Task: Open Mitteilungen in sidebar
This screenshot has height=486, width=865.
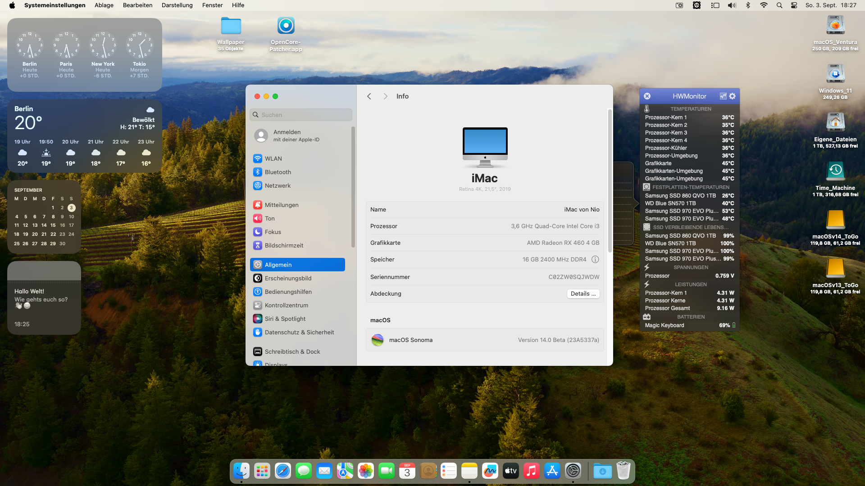Action: tap(297, 205)
